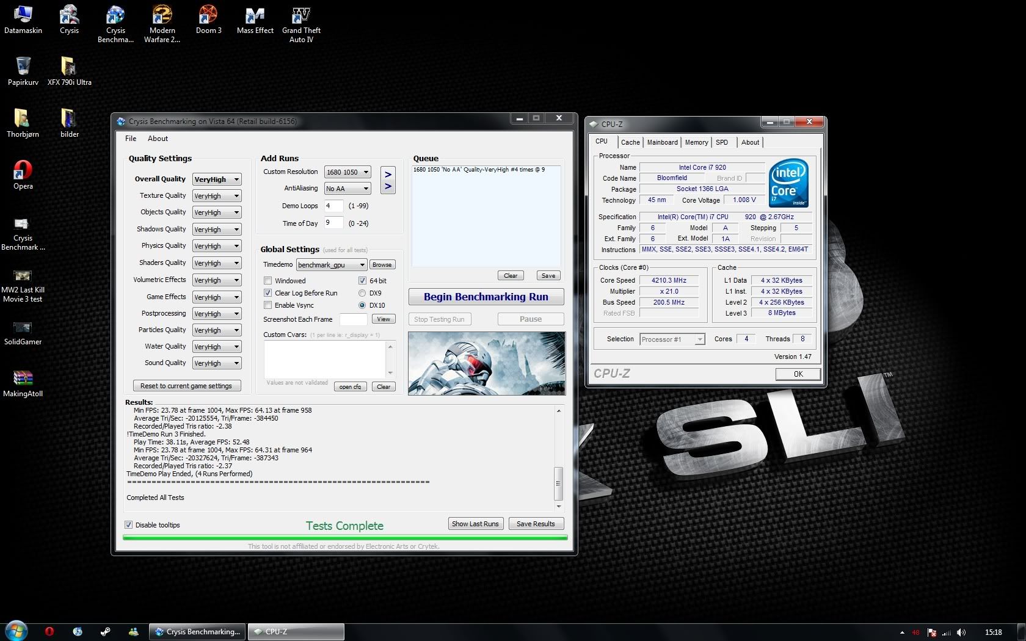Viewport: 1026px width, 641px height.
Task: Open the Custom Resolution dropdown
Action: point(347,172)
